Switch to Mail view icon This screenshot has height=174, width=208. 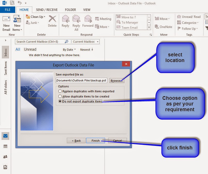5,136
